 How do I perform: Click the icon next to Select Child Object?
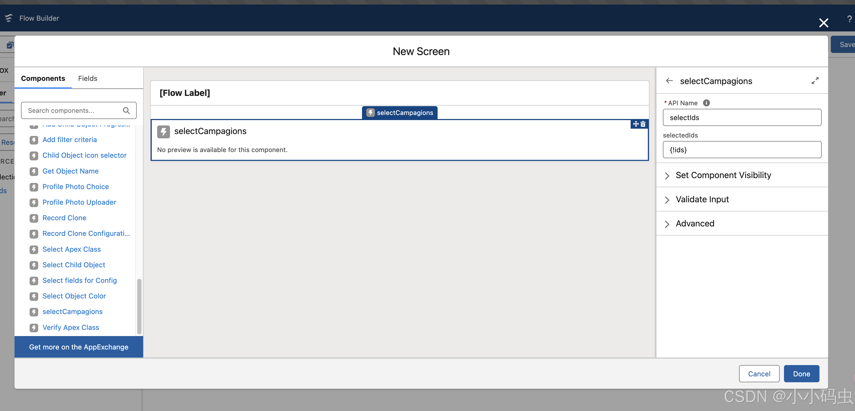coord(34,265)
